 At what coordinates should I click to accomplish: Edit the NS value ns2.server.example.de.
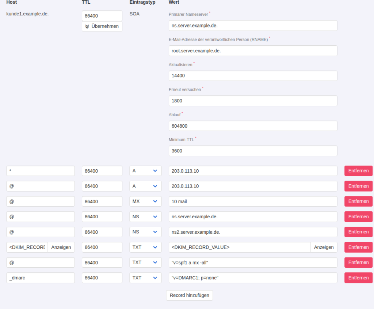point(253,232)
